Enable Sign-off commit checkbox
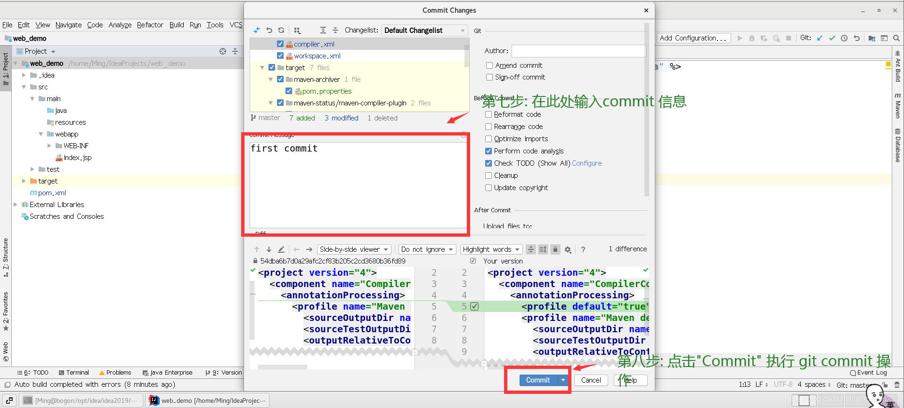The image size is (904, 408). point(489,77)
